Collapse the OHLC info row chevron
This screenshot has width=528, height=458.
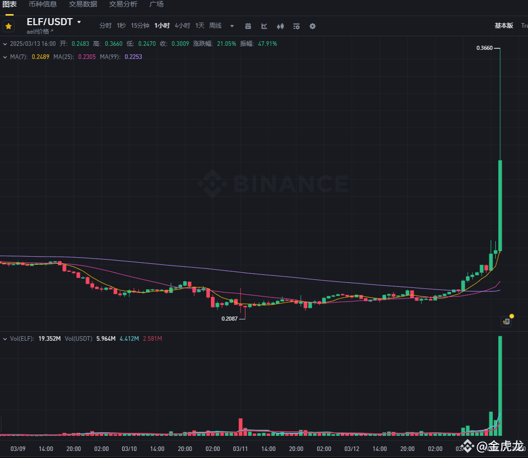coord(5,44)
